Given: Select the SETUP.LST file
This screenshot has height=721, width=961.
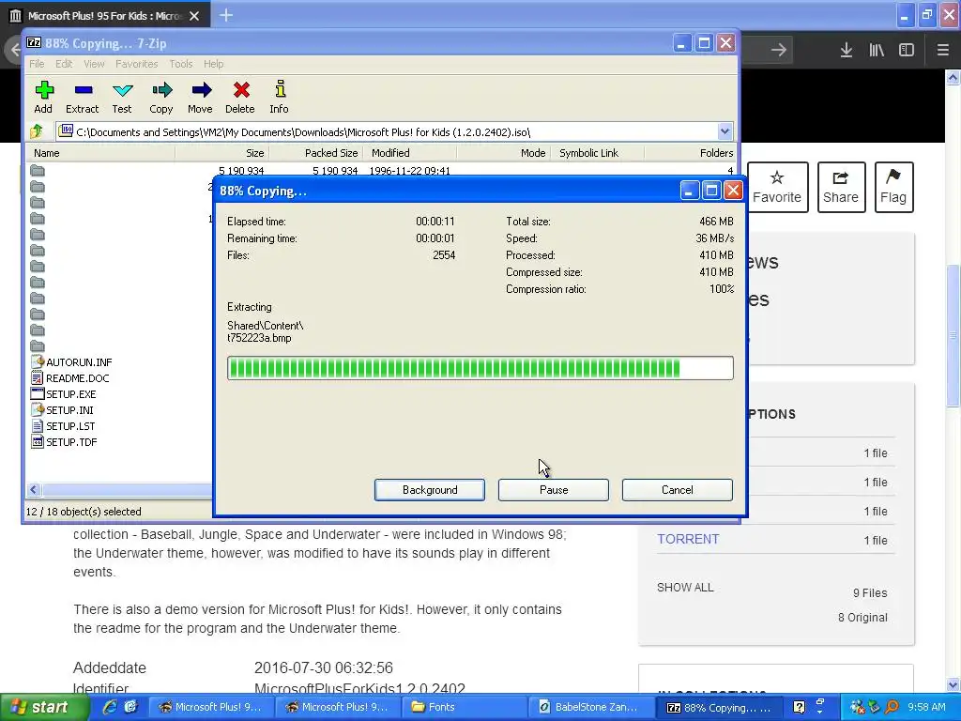Looking at the screenshot, I should point(63,426).
